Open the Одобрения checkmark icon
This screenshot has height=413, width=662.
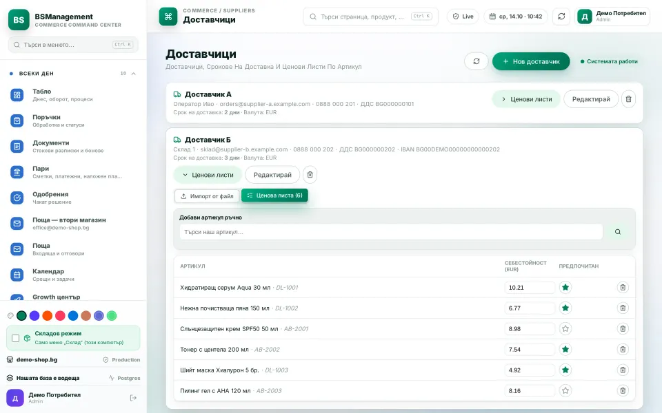[17, 198]
